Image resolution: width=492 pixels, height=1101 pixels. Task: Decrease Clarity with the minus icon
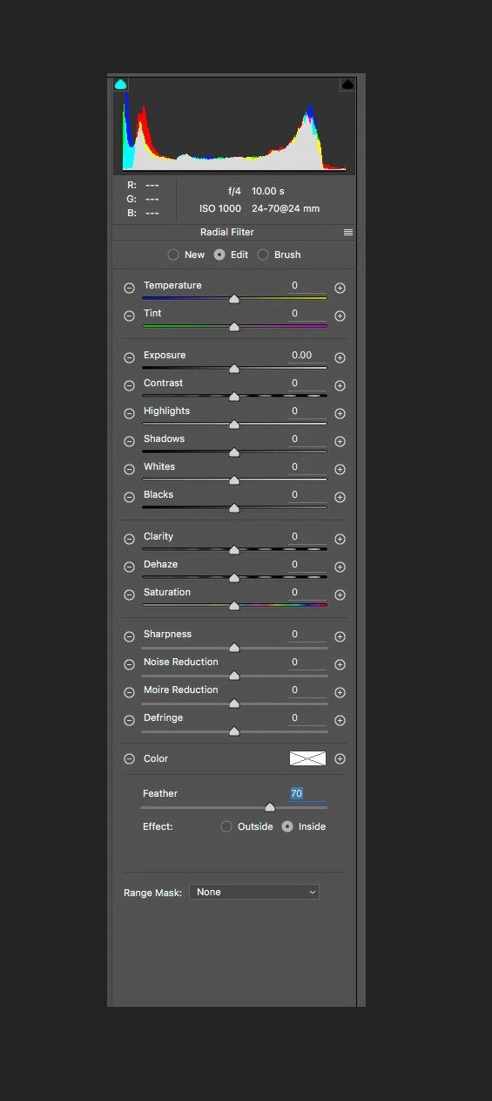coord(129,539)
